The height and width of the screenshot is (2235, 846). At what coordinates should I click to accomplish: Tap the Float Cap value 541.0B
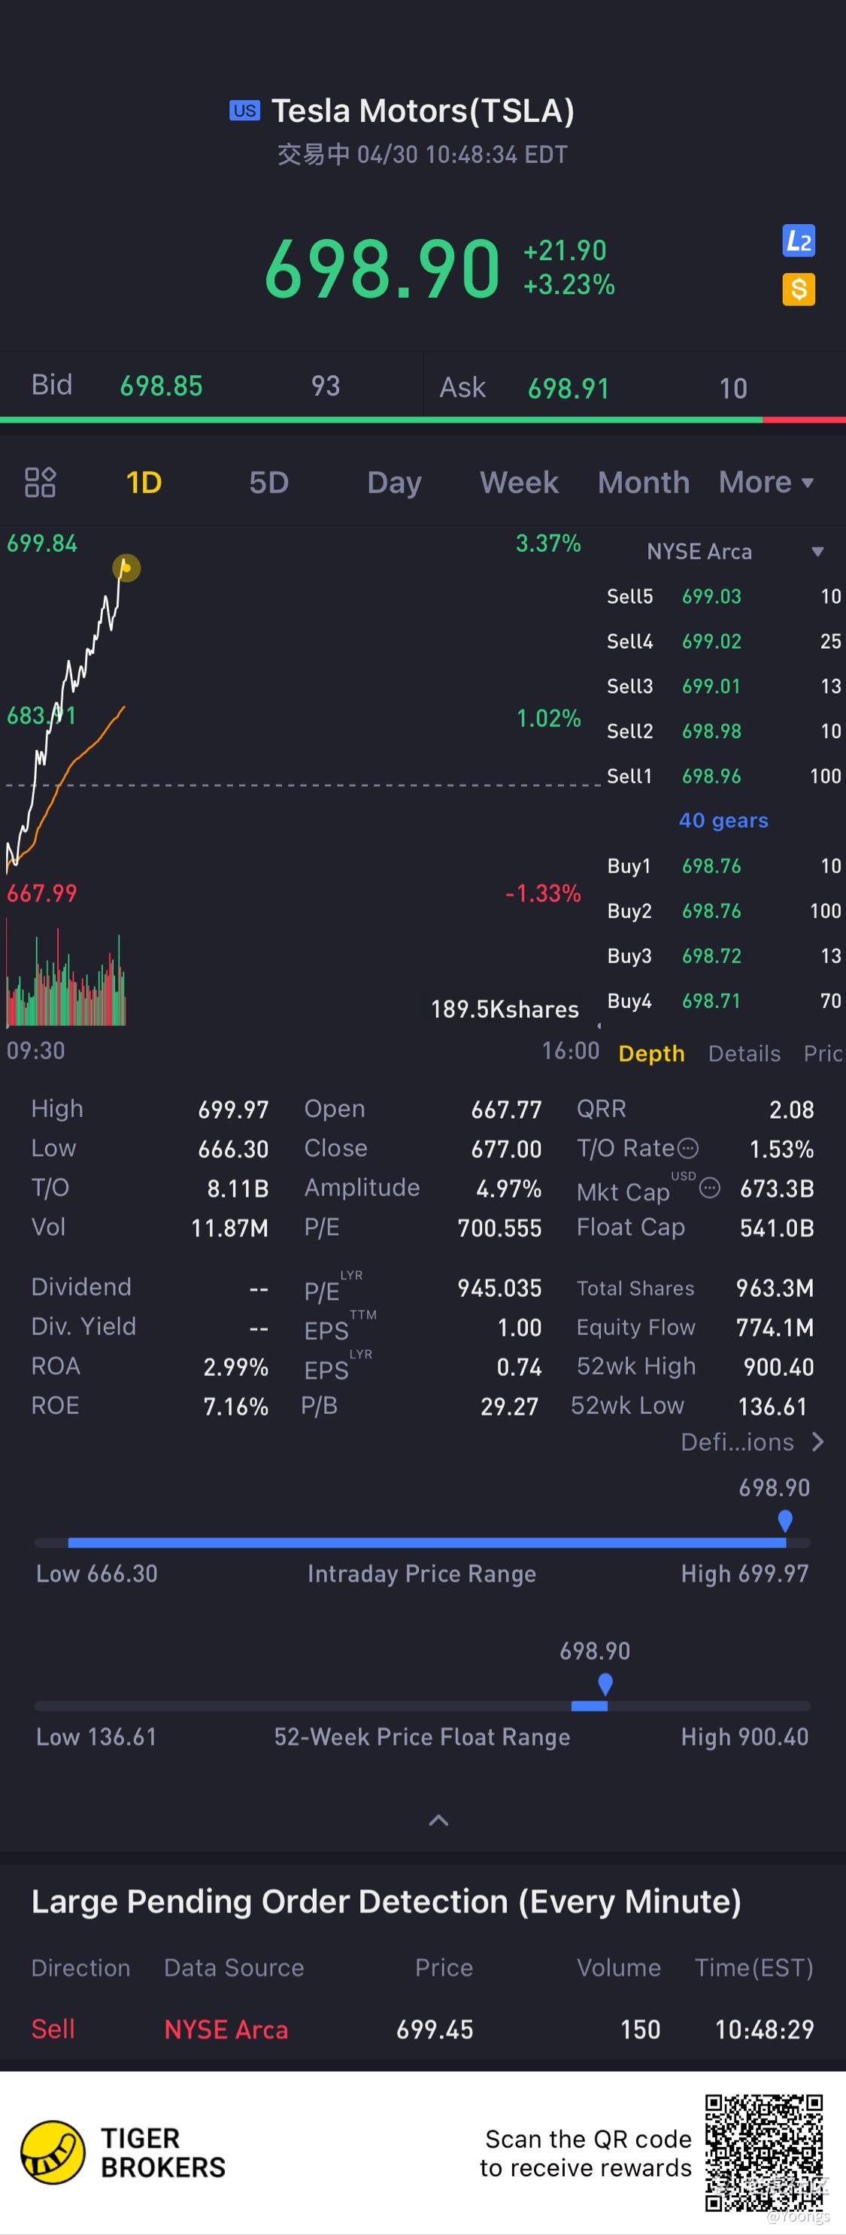[x=777, y=1228]
